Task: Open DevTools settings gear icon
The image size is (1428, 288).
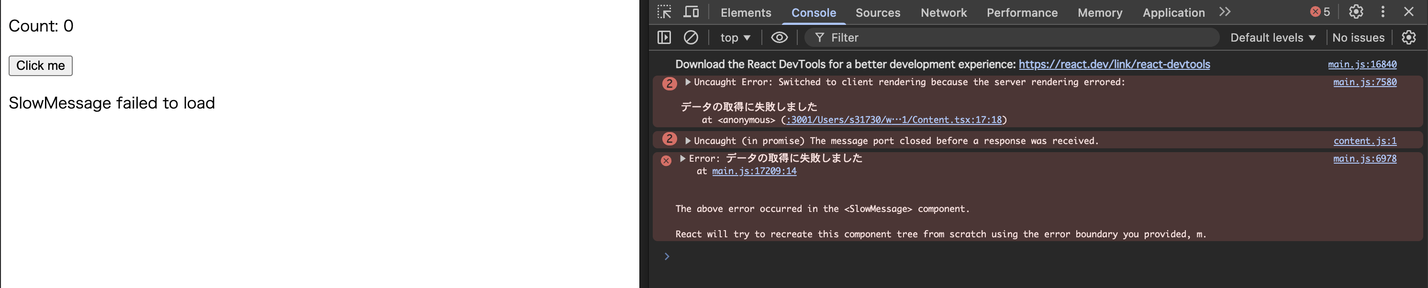Action: [1356, 12]
